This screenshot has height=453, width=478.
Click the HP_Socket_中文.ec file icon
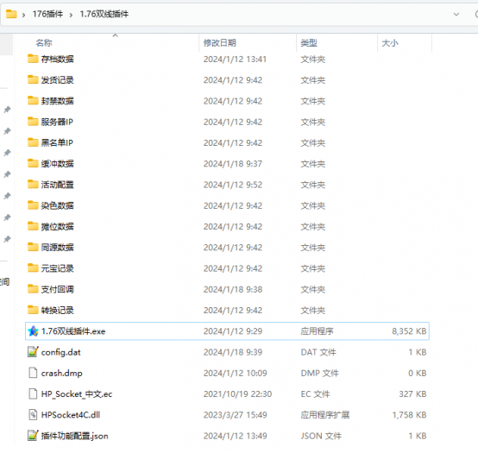pyautogui.click(x=33, y=393)
